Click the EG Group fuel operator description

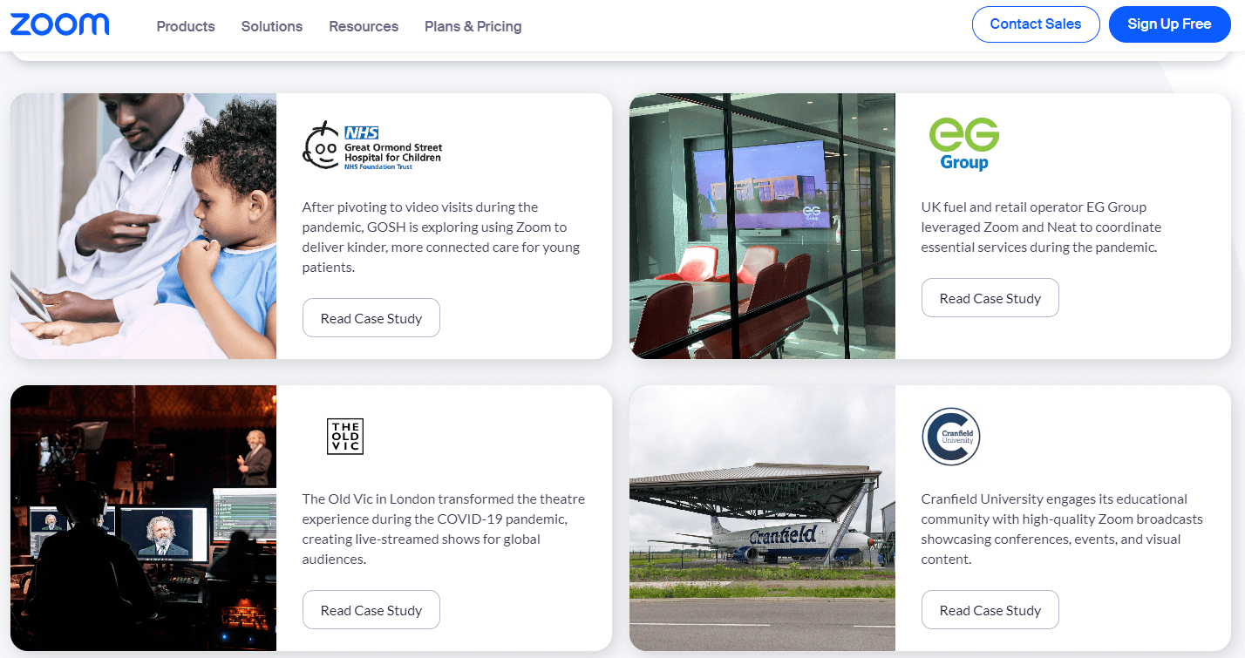tap(1042, 227)
